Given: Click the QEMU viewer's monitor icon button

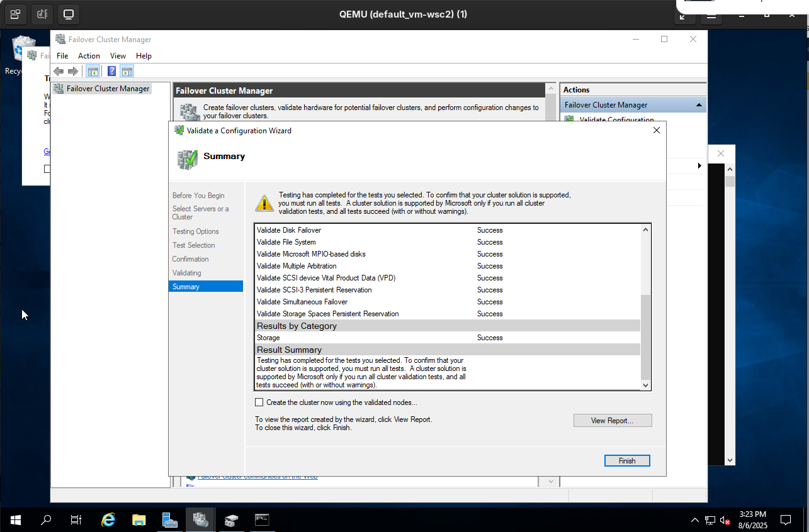Looking at the screenshot, I should [x=69, y=14].
